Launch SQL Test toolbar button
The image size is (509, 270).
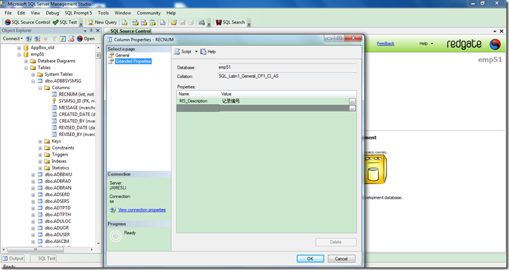(65, 22)
